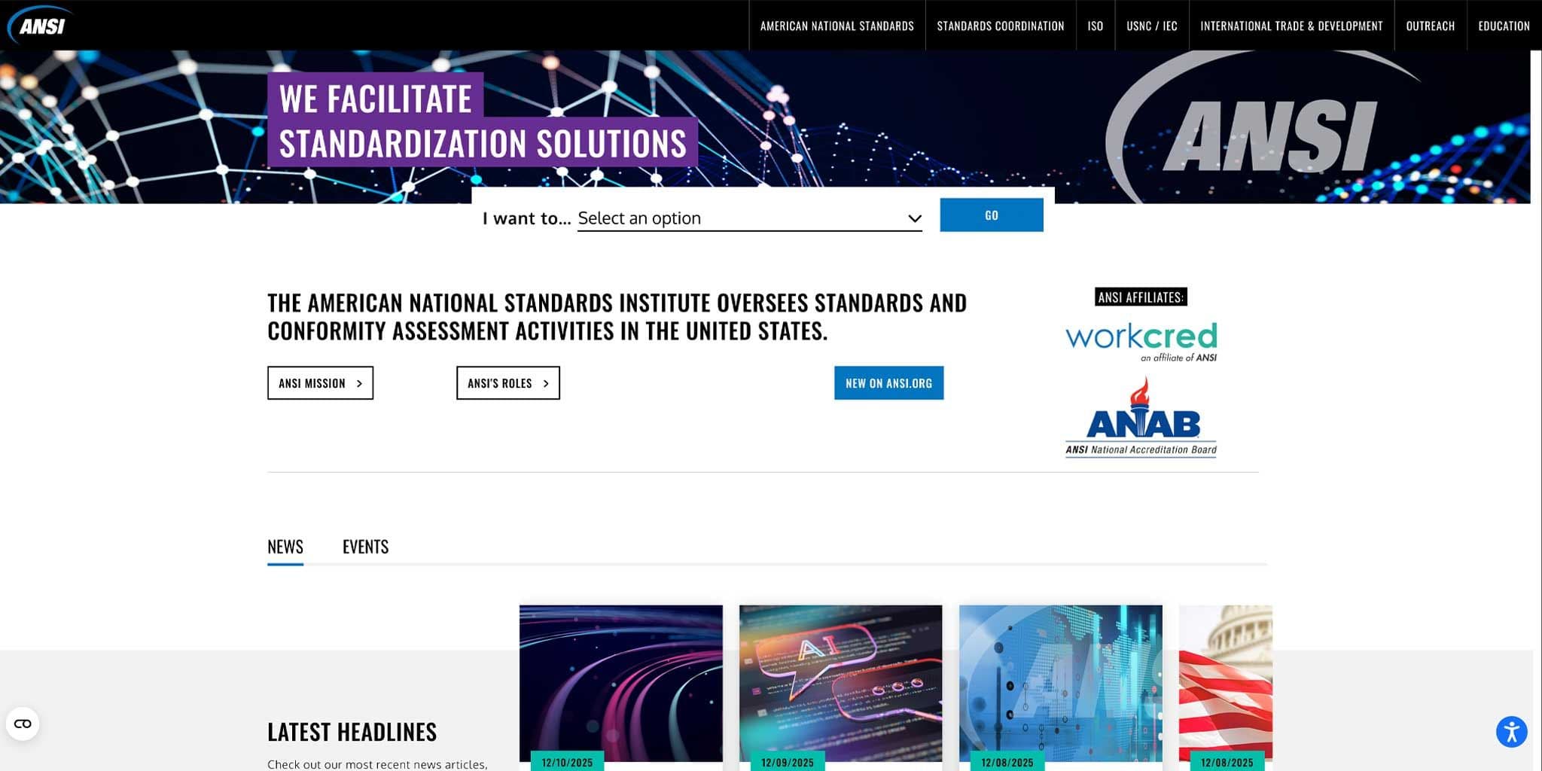Viewport: 1542px width, 771px height.
Task: Expand the 'I want to...' chevron
Action: [x=913, y=218]
